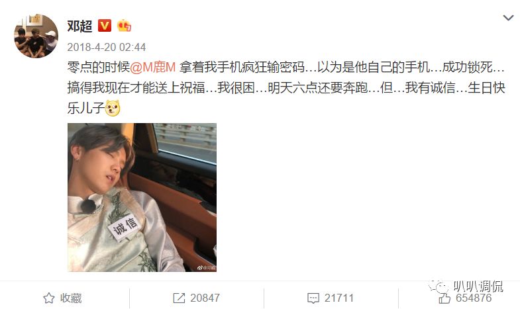Click the crown membership badge icon

coord(125,26)
